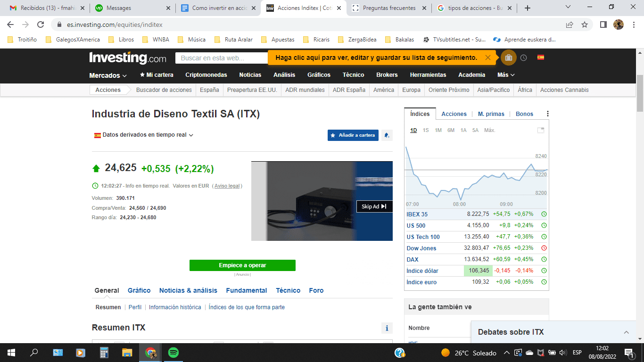This screenshot has height=362, width=644.
Task: Open Windows search from the taskbar
Action: point(34,352)
